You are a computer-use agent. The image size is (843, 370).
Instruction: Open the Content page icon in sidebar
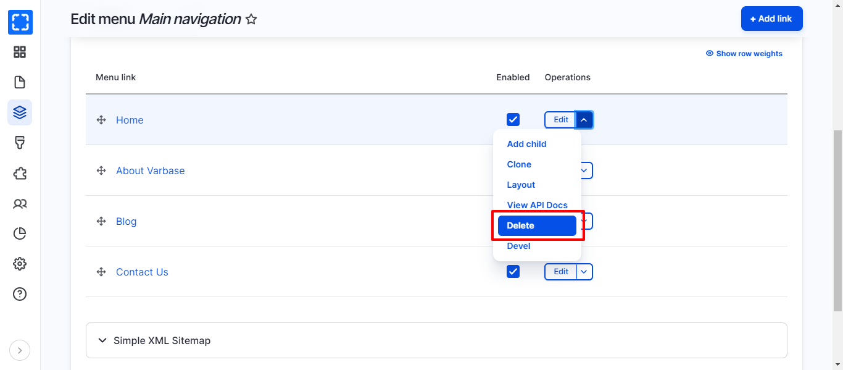(20, 82)
